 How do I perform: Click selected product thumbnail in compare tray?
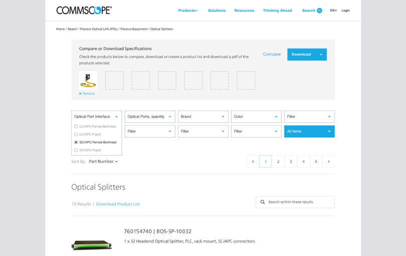coord(88,80)
